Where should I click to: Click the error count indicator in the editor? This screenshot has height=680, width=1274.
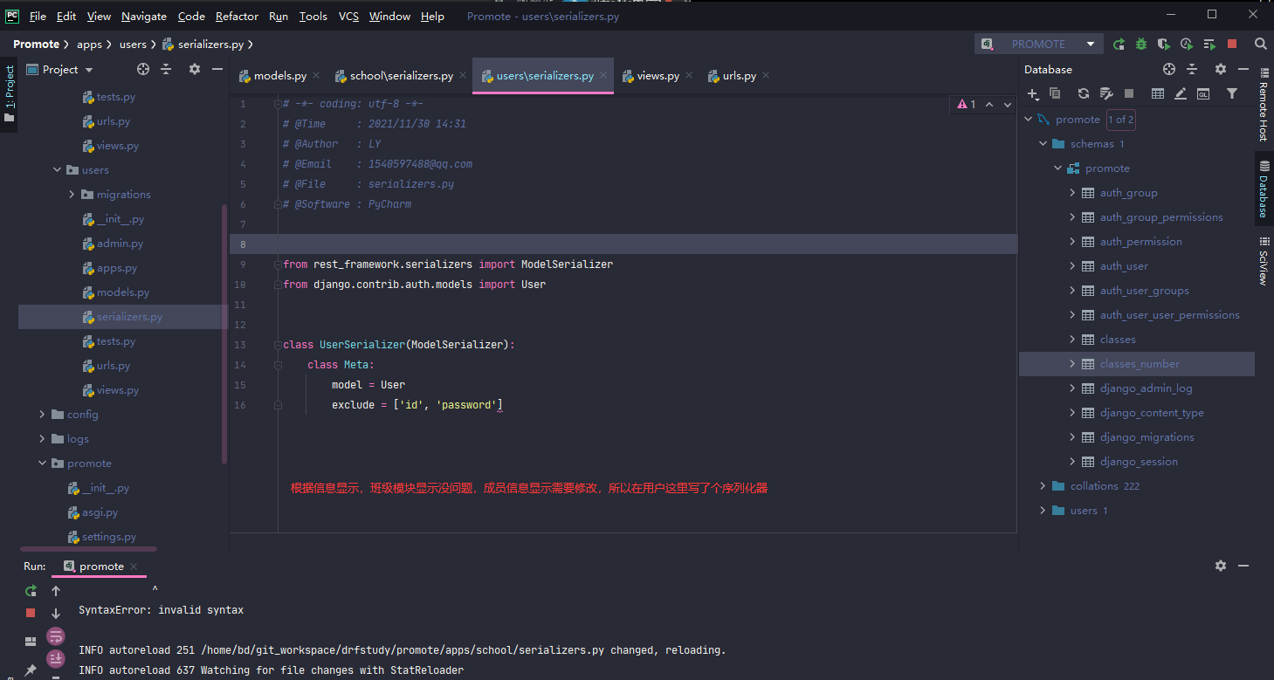tap(967, 104)
